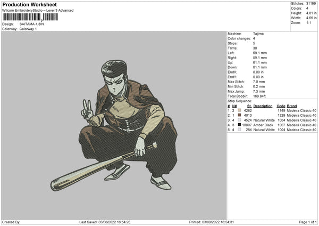Click the embroidered character design preview
Image resolution: width=319 pixels, height=226 pixels.
click(x=114, y=125)
